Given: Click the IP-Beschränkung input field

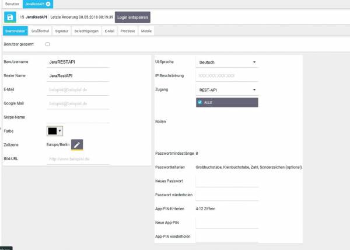Looking at the screenshot, I should click(x=227, y=76).
